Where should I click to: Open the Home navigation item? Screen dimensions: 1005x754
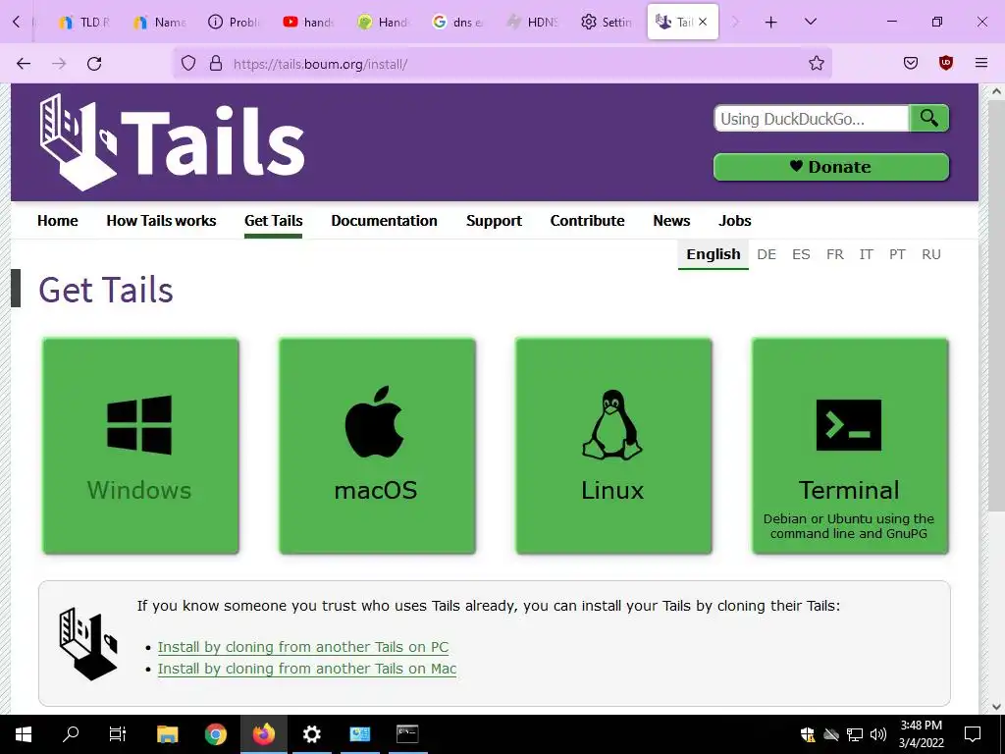tap(58, 221)
